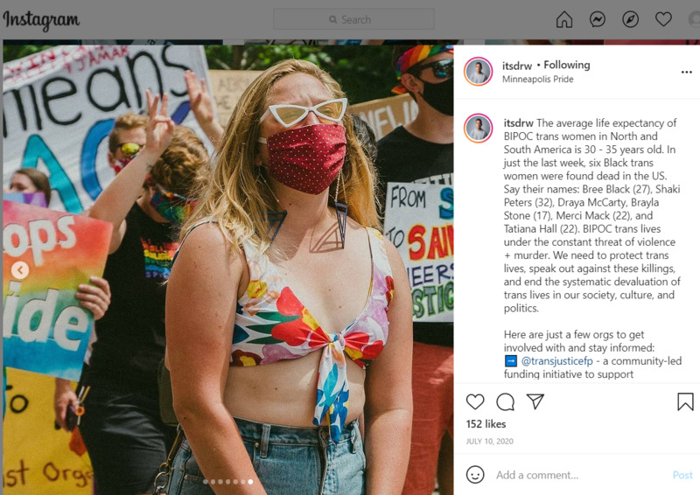Save post with bookmark icon
Viewport: 700px width, 495px height.
tap(685, 401)
